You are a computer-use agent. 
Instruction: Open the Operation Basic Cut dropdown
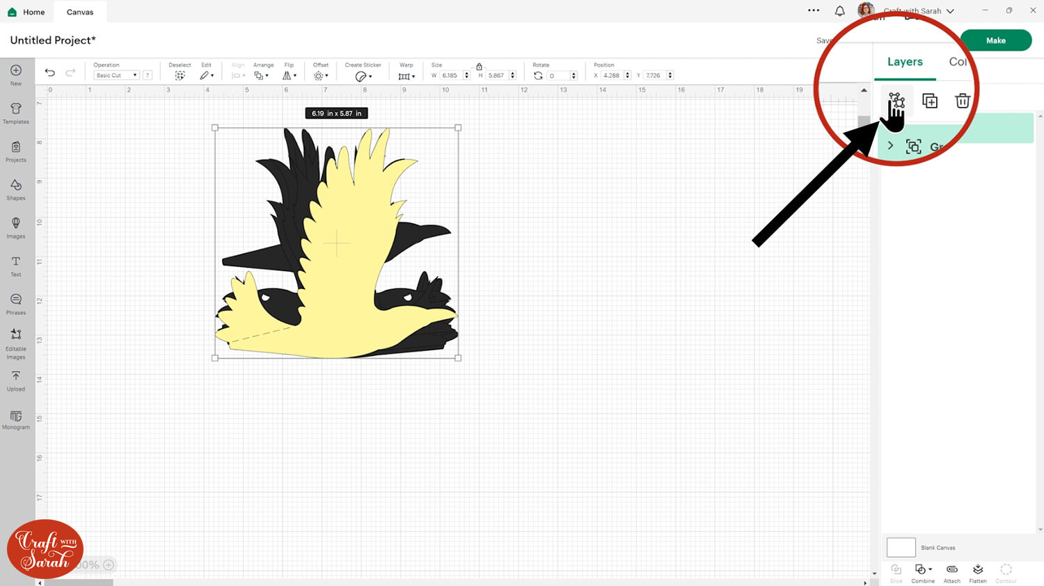click(x=116, y=75)
